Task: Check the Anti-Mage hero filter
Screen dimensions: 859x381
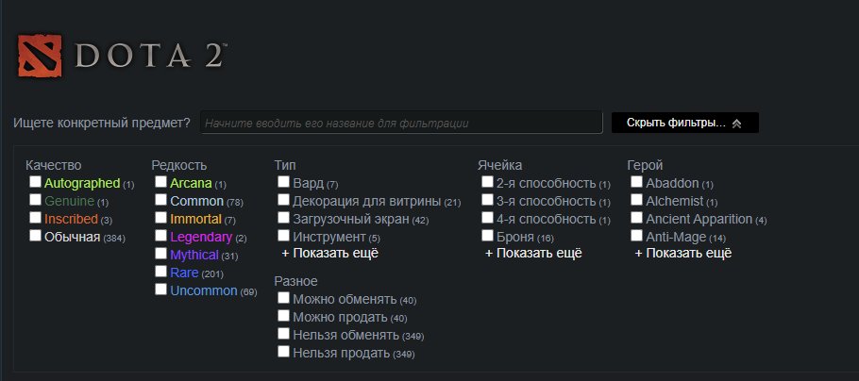Action: [x=636, y=236]
